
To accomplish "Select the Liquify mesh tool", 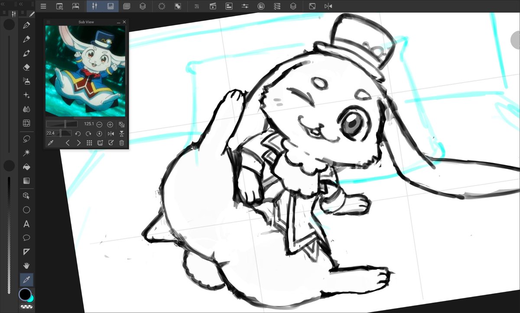I will pyautogui.click(x=26, y=123).
